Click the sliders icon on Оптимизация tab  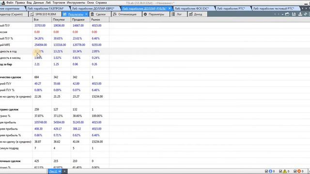point(115,14)
